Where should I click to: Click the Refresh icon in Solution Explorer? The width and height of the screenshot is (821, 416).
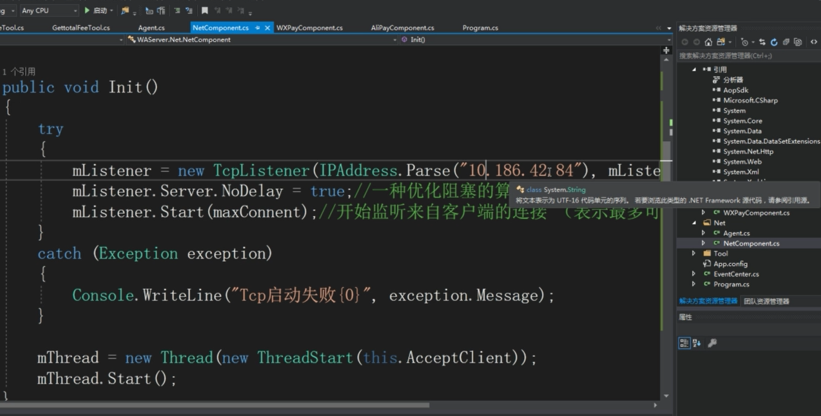(x=774, y=42)
